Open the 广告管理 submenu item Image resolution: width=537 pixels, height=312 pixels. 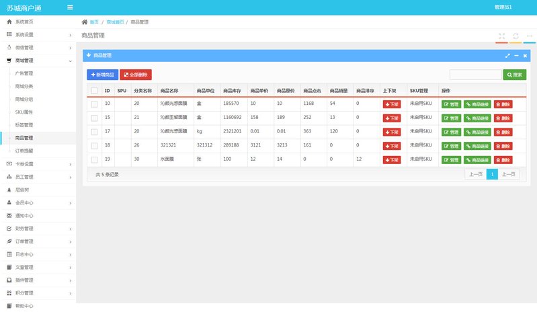click(24, 73)
